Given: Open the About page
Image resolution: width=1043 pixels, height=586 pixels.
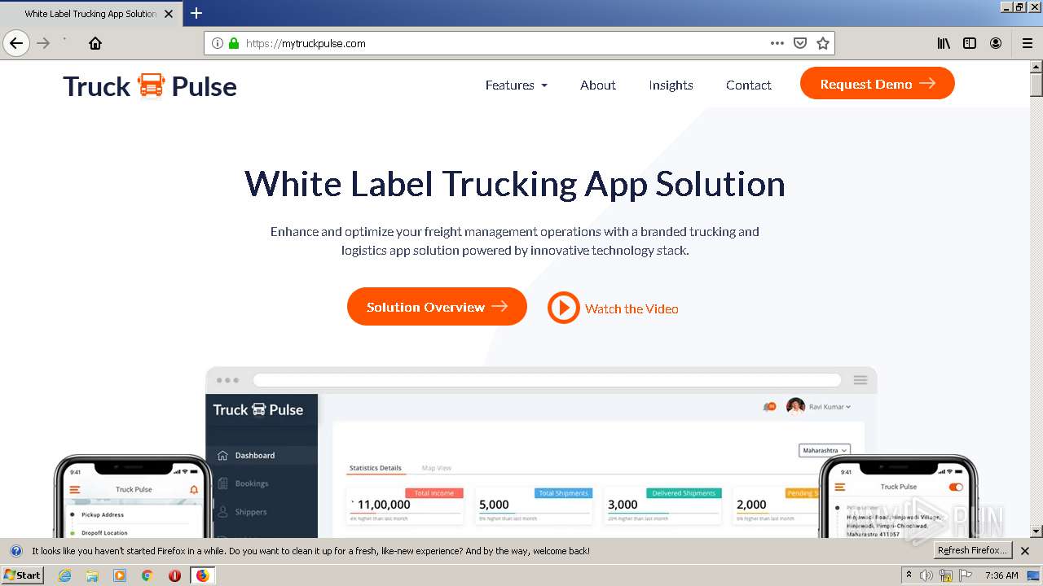Looking at the screenshot, I should pos(598,85).
